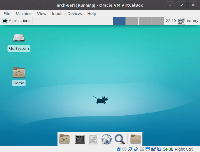Click the optical disc status icon
The image size is (200, 152).
click(124, 149)
